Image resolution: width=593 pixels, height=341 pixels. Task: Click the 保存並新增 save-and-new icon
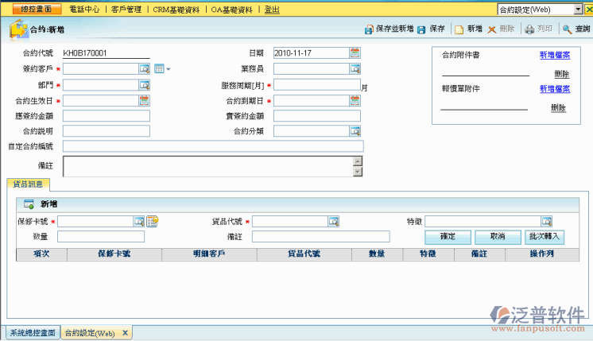[369, 29]
